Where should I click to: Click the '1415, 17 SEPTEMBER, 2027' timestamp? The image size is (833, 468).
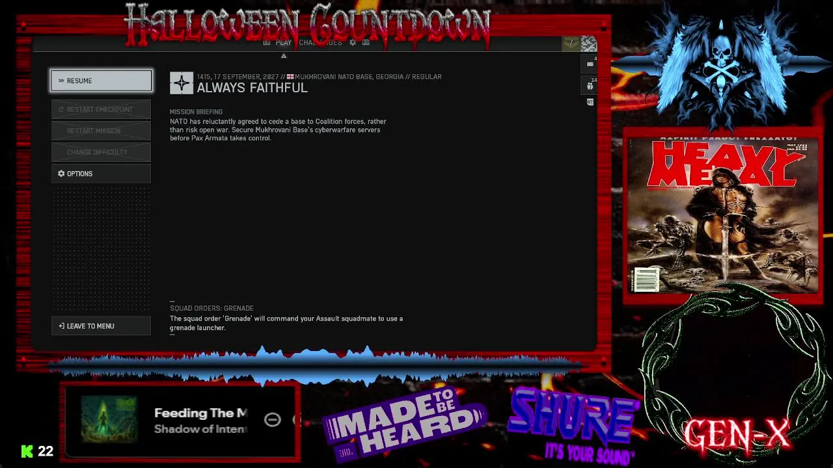pyautogui.click(x=238, y=77)
